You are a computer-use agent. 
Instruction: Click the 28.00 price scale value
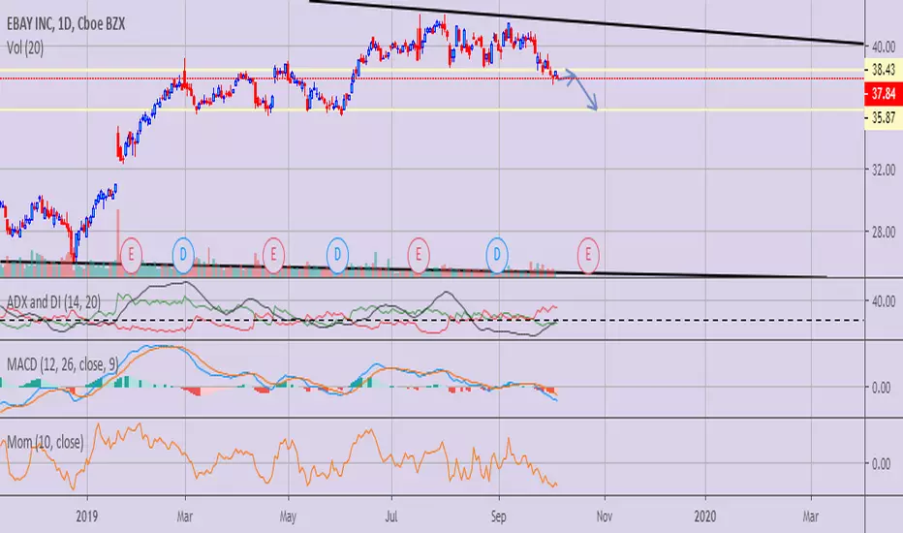click(884, 232)
